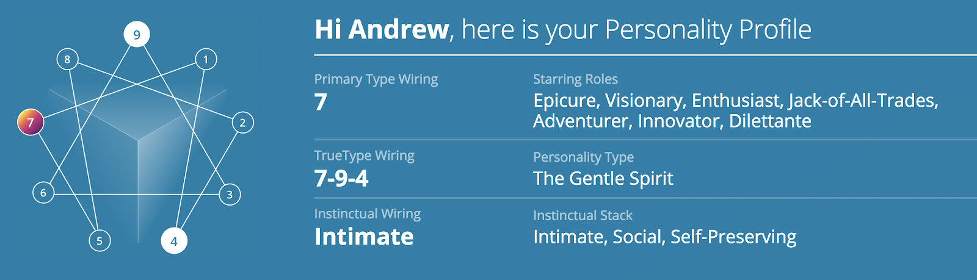The height and width of the screenshot is (280, 977).
Task: Click enneagram node number 2
Action: click(242, 123)
